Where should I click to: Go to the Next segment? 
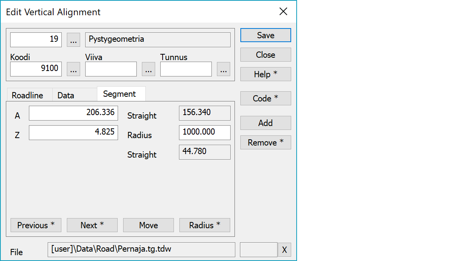[x=92, y=225]
